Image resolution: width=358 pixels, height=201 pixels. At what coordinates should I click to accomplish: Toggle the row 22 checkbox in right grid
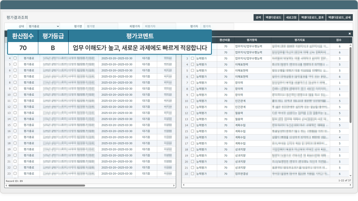192,174
